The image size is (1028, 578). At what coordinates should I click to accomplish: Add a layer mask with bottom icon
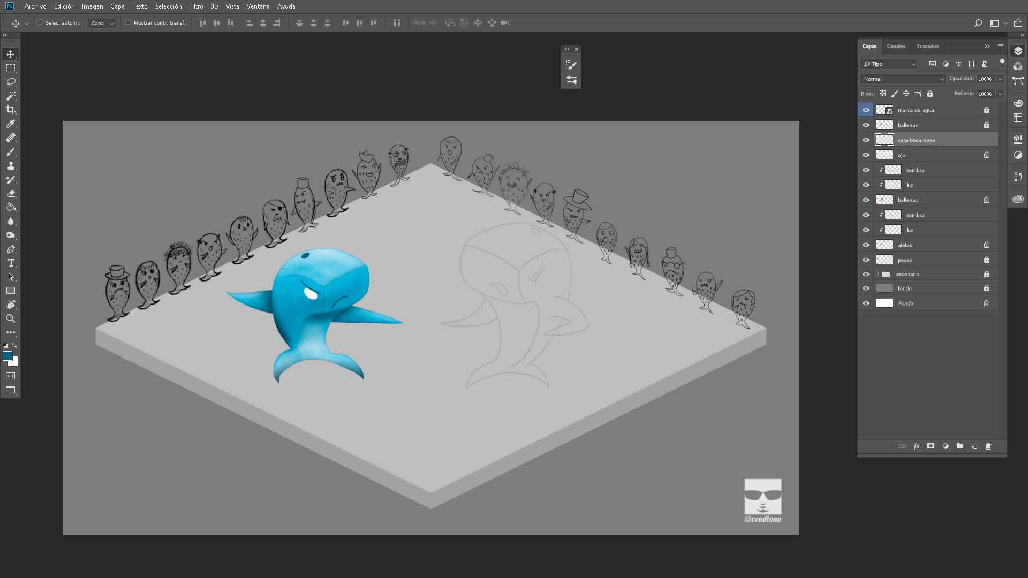pos(931,446)
